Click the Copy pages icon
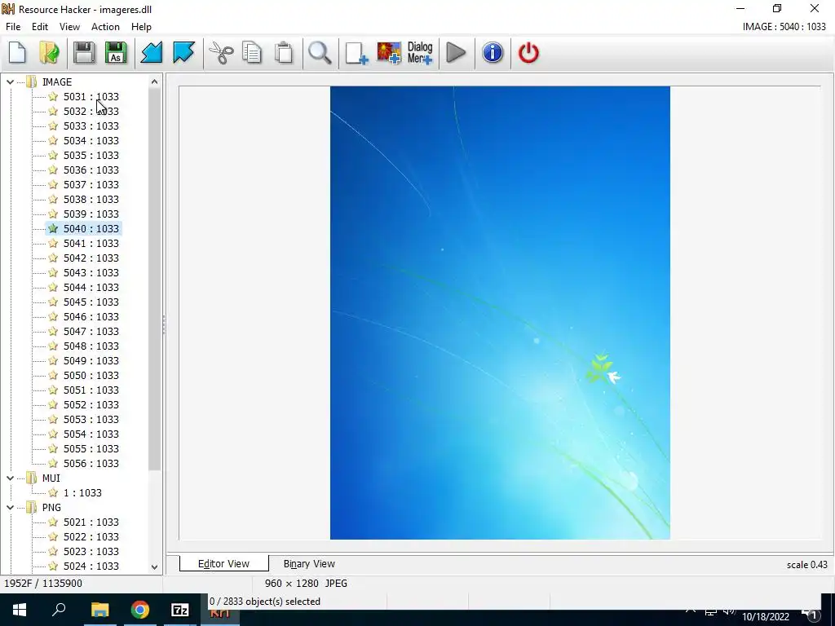This screenshot has width=835, height=626. click(252, 53)
